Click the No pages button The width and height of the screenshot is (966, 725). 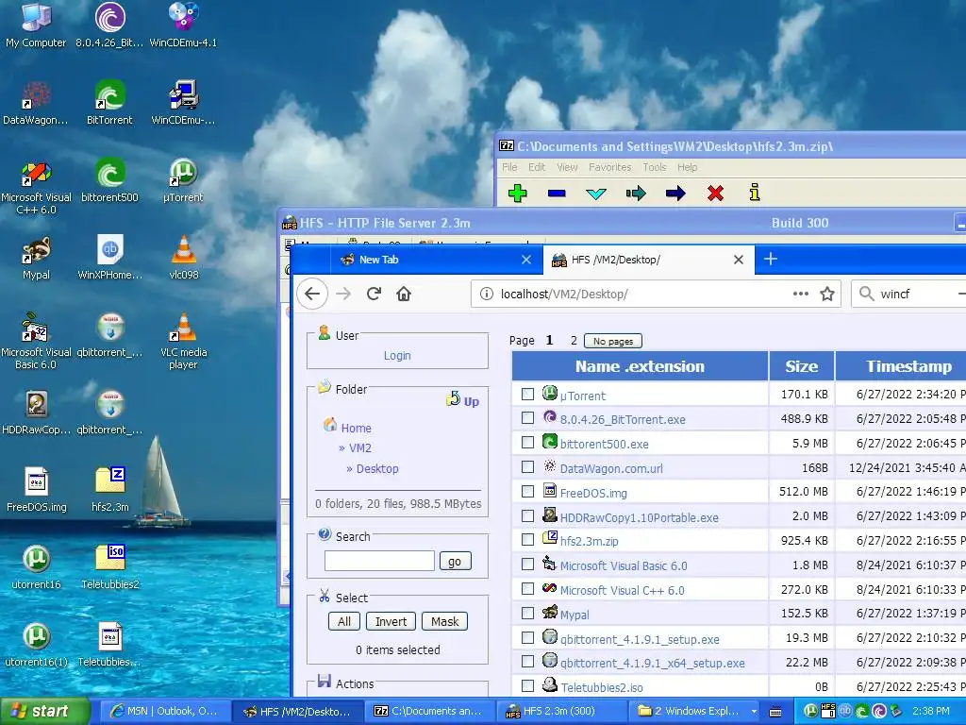pyautogui.click(x=613, y=341)
